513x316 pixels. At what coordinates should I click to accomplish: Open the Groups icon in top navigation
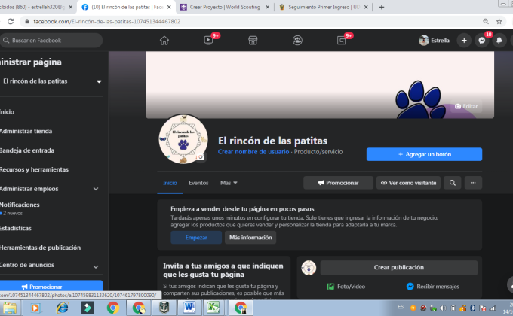coord(298,40)
